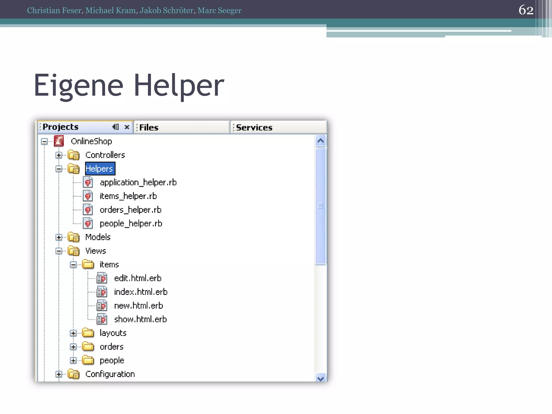Close the Projects tab with the x
Screen dimensions: 552x414
tap(127, 127)
